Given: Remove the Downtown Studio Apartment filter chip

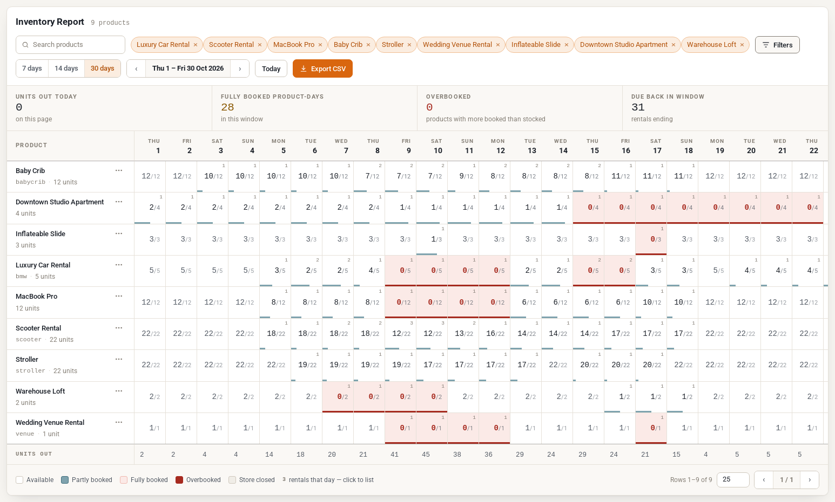Looking at the screenshot, I should [x=674, y=45].
